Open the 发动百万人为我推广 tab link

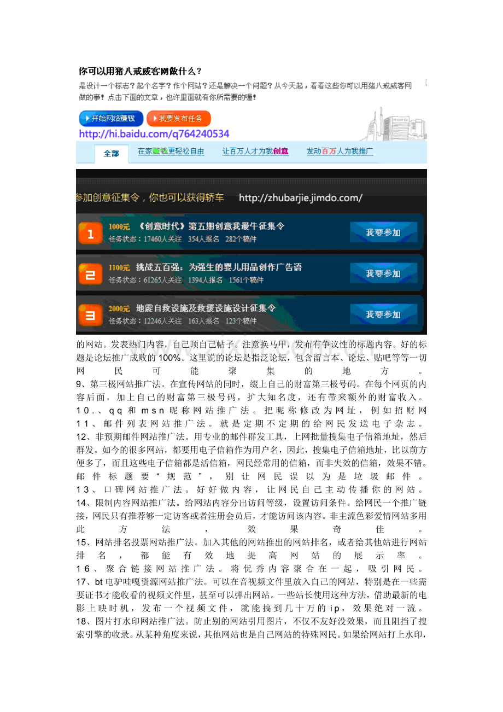click(x=340, y=151)
